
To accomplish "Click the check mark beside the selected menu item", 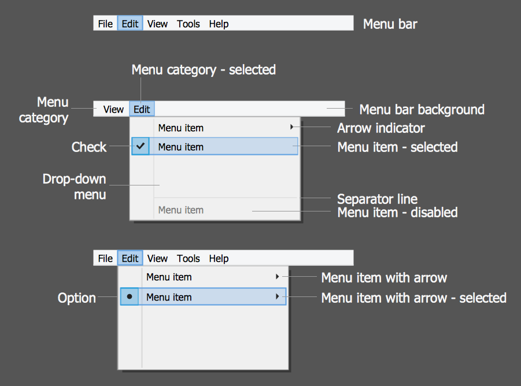I will pos(141,146).
